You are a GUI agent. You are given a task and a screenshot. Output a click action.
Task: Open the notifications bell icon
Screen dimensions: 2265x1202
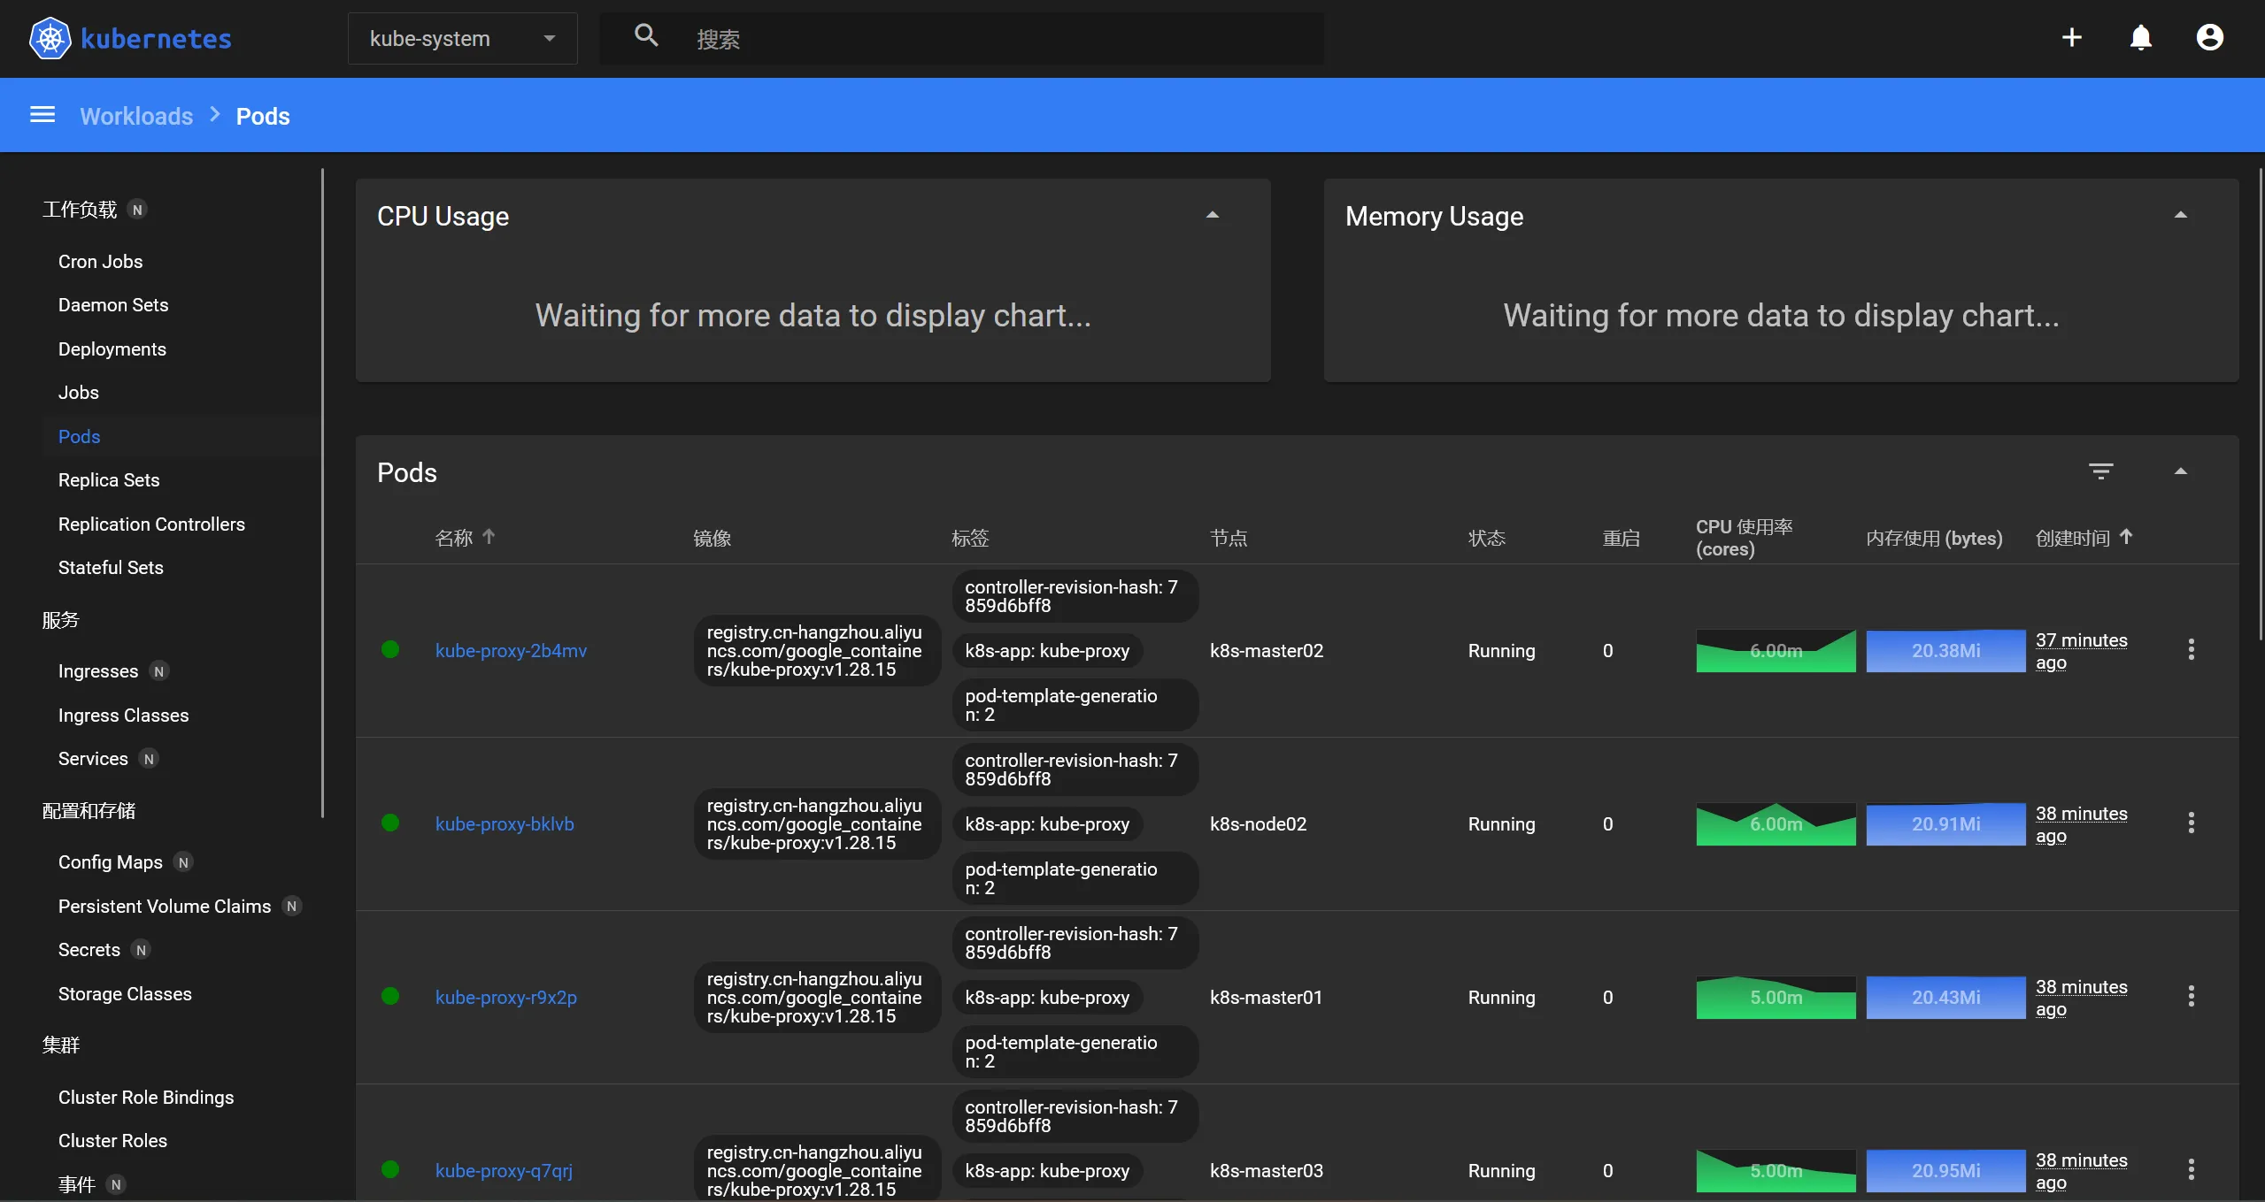pos(2141,37)
